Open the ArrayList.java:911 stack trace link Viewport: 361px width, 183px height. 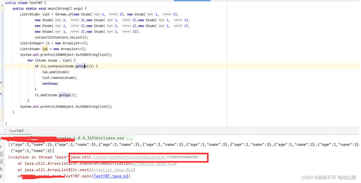click(x=154, y=164)
